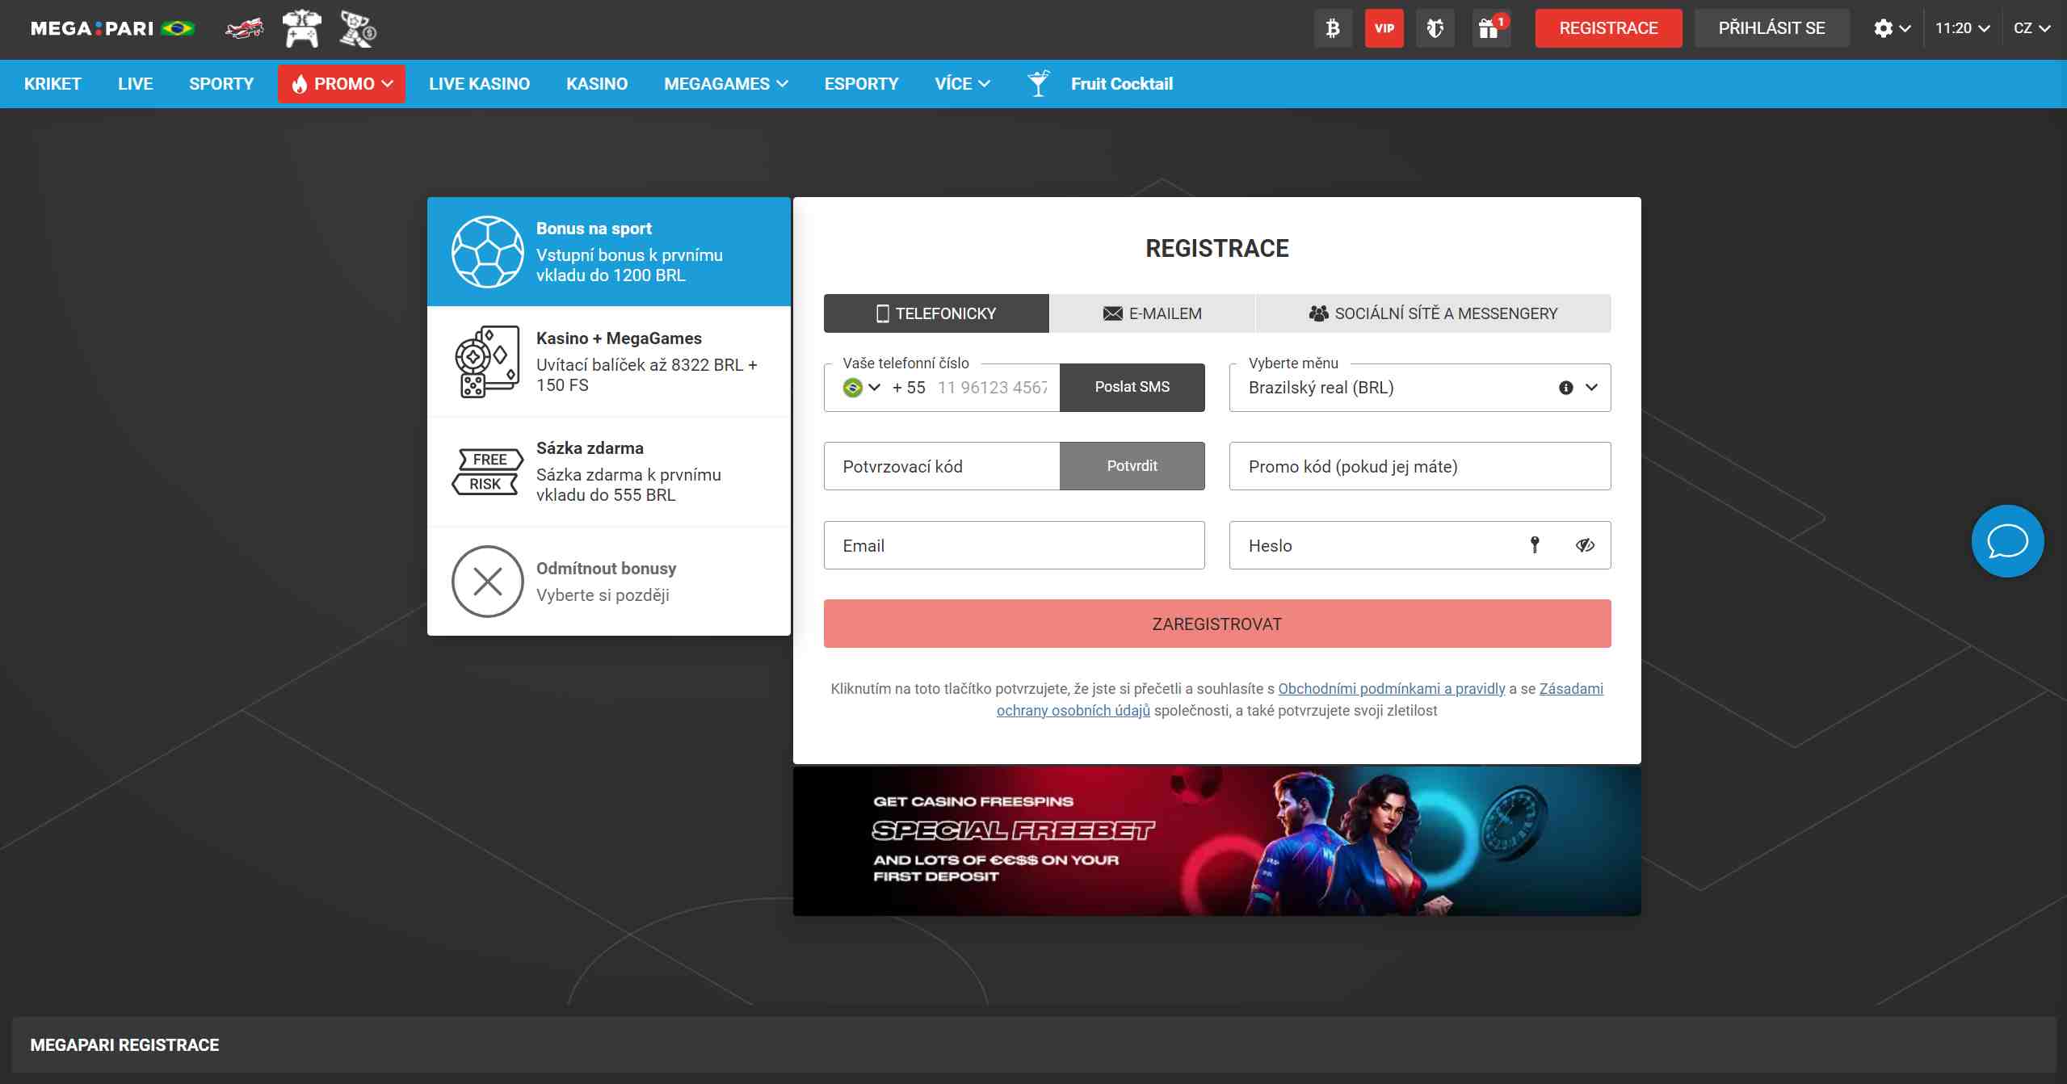Viewport: 2067px width, 1084px height.
Task: Select the Sázka zdarma bonus option
Action: [608, 472]
